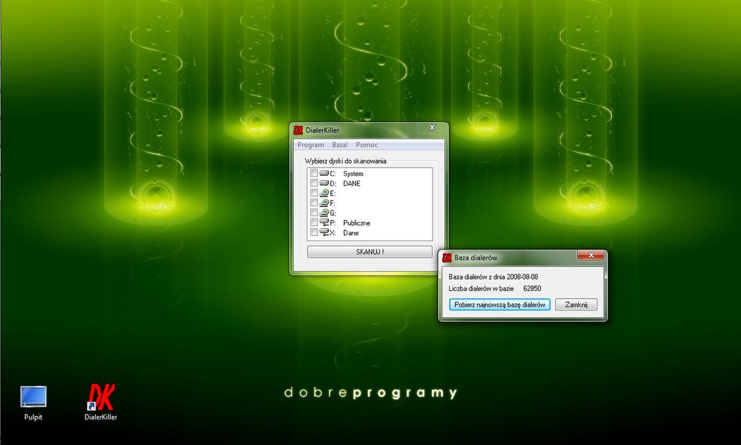Check the X: Dane drive checkbox
The width and height of the screenshot is (741, 445).
click(314, 232)
